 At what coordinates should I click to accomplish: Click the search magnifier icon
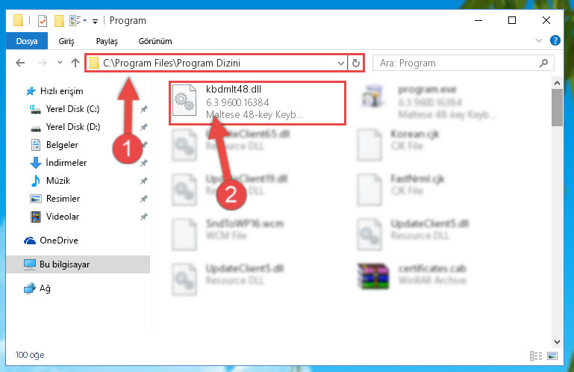(543, 63)
